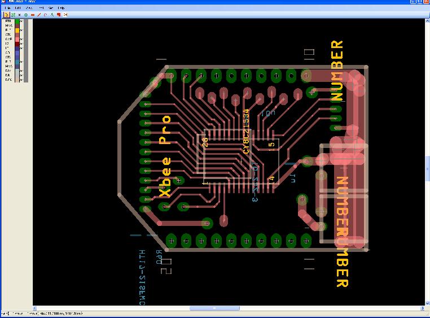Screen dimensions: 430x318
Task: Click the yellow layer color swatch
Action: coord(17,31)
